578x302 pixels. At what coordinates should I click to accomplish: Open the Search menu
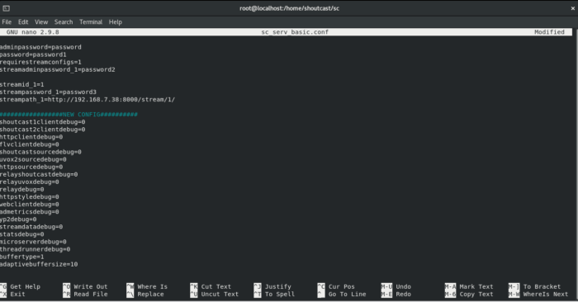click(x=64, y=22)
